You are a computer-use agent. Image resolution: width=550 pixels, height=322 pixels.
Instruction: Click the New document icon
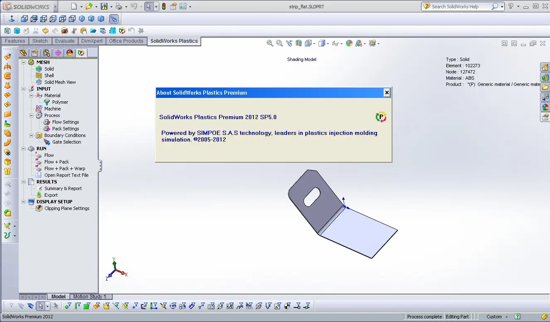click(74, 6)
